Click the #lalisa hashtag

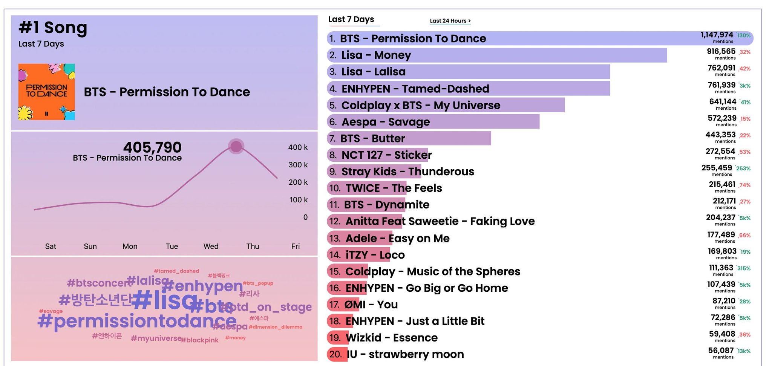[x=147, y=280]
